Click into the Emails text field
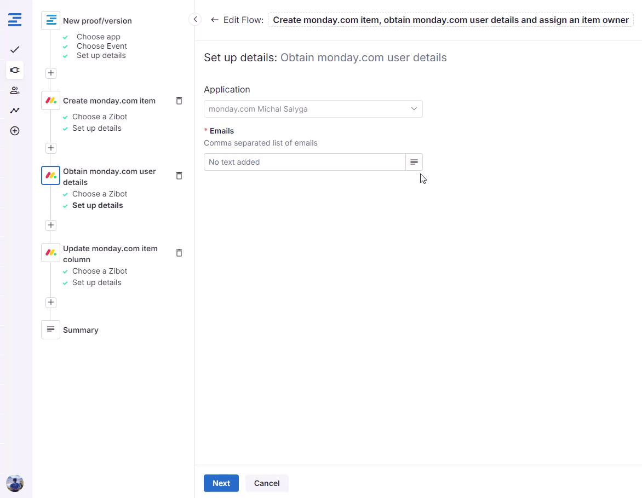Viewport: 642px width, 498px height. tap(304, 162)
